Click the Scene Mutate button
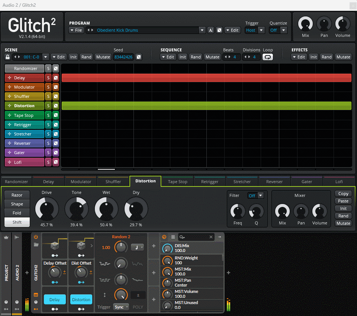Screen dimensions: 357x316 [x=103, y=57]
